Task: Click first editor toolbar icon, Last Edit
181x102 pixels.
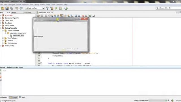Action: 38,16
